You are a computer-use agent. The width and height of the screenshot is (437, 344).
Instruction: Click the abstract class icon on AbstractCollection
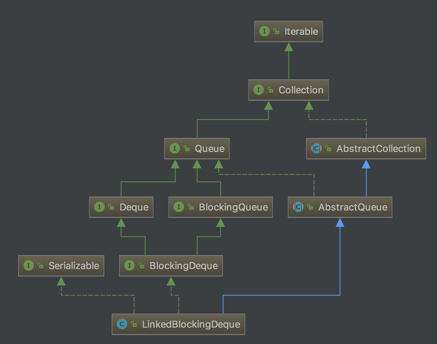pyautogui.click(x=316, y=149)
